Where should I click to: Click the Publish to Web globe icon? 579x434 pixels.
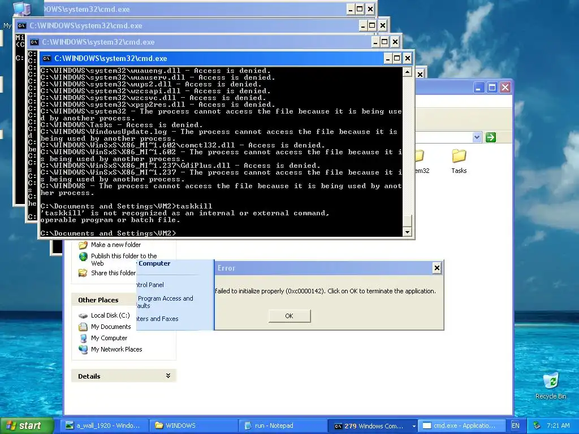click(x=84, y=257)
